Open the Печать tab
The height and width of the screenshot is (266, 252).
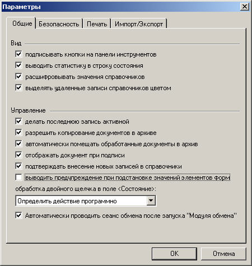pyautogui.click(x=97, y=24)
